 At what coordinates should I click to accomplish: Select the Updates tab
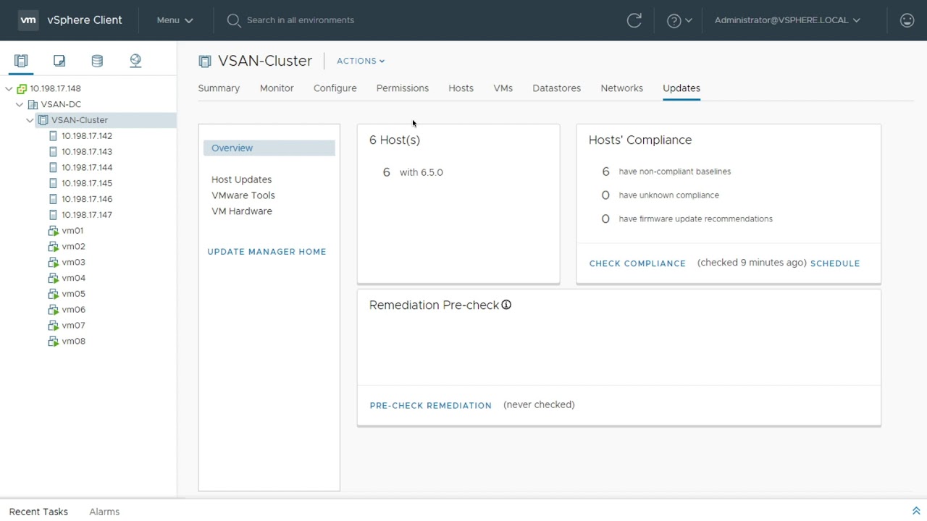coord(681,88)
